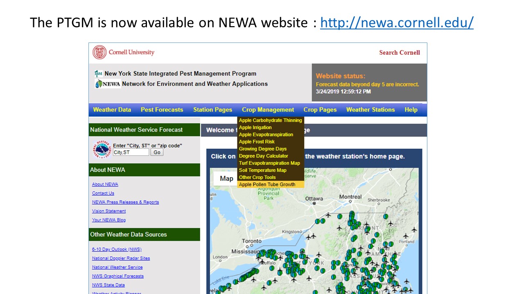524x294 pixels.
Task: Choose Apple Carbohydrate Thinning from menu
Action: 270,120
